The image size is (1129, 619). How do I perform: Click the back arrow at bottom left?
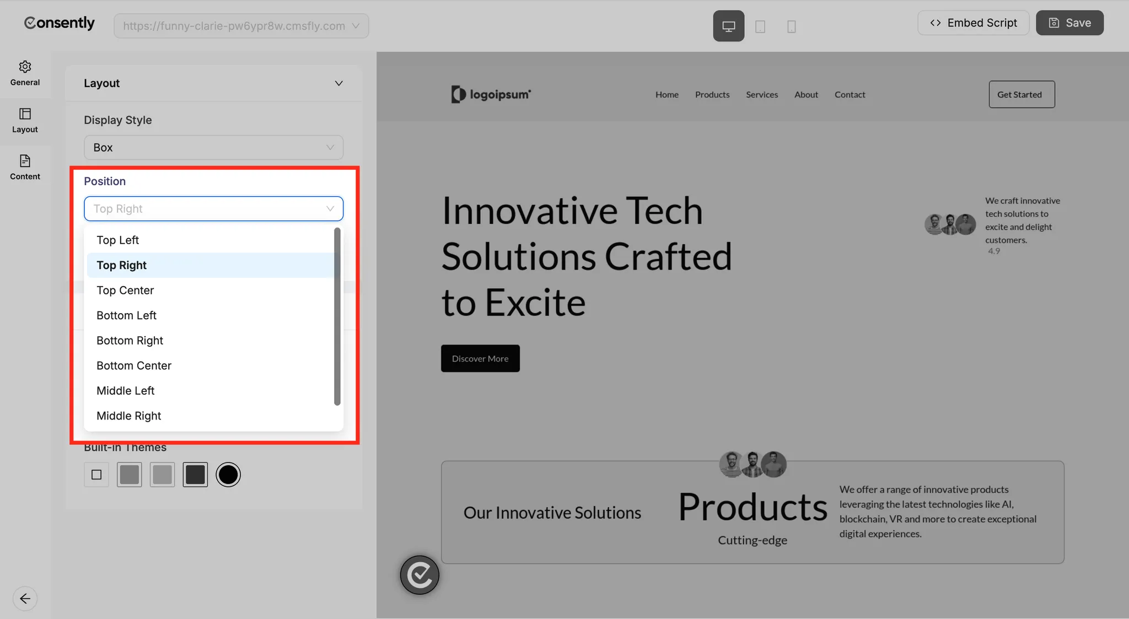pos(25,598)
